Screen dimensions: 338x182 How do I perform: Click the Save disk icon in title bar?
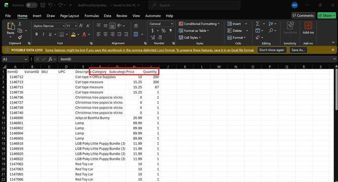pyautogui.click(x=43, y=5)
